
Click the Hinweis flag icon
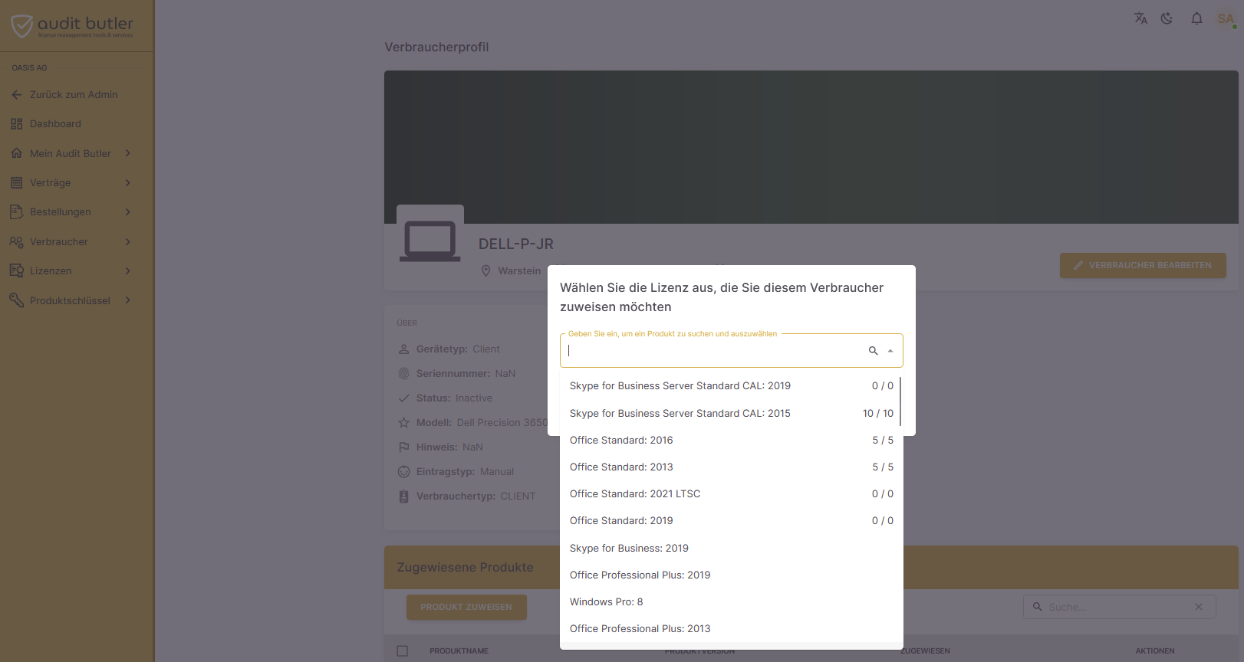point(404,447)
